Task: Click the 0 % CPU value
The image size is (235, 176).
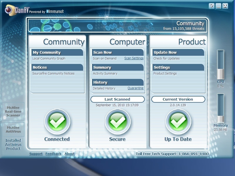Action: click(221, 86)
